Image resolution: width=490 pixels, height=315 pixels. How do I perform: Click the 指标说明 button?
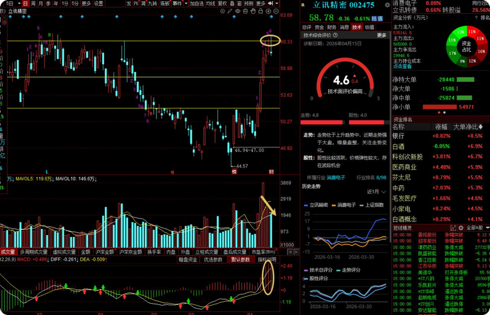[x=267, y=260]
